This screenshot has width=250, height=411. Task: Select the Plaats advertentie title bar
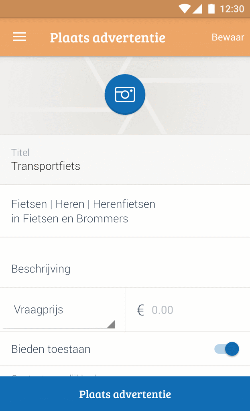pyautogui.click(x=107, y=37)
